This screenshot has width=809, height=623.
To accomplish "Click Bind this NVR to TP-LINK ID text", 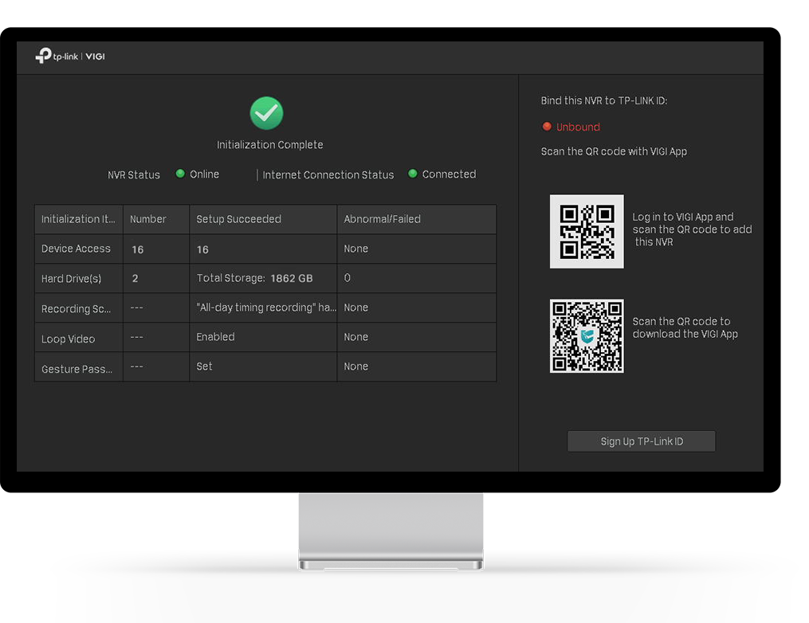I will 603,100.
